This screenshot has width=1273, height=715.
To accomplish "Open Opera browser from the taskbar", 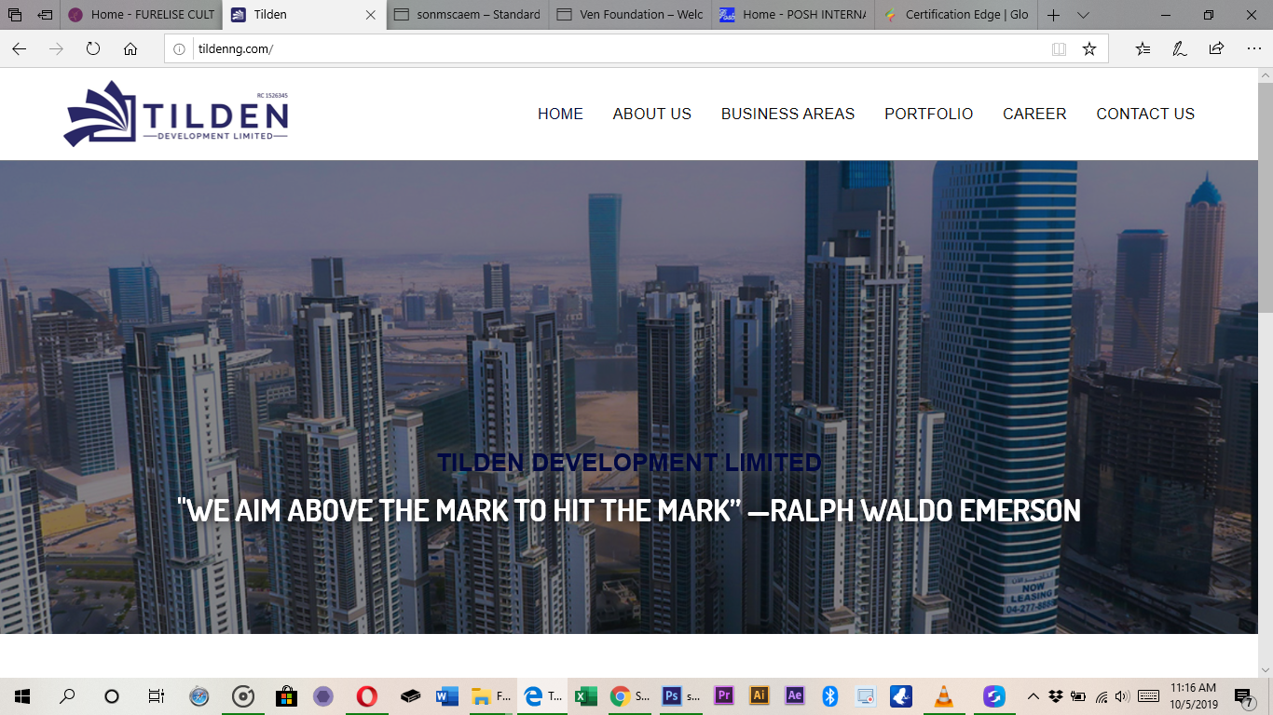I will 367,696.
